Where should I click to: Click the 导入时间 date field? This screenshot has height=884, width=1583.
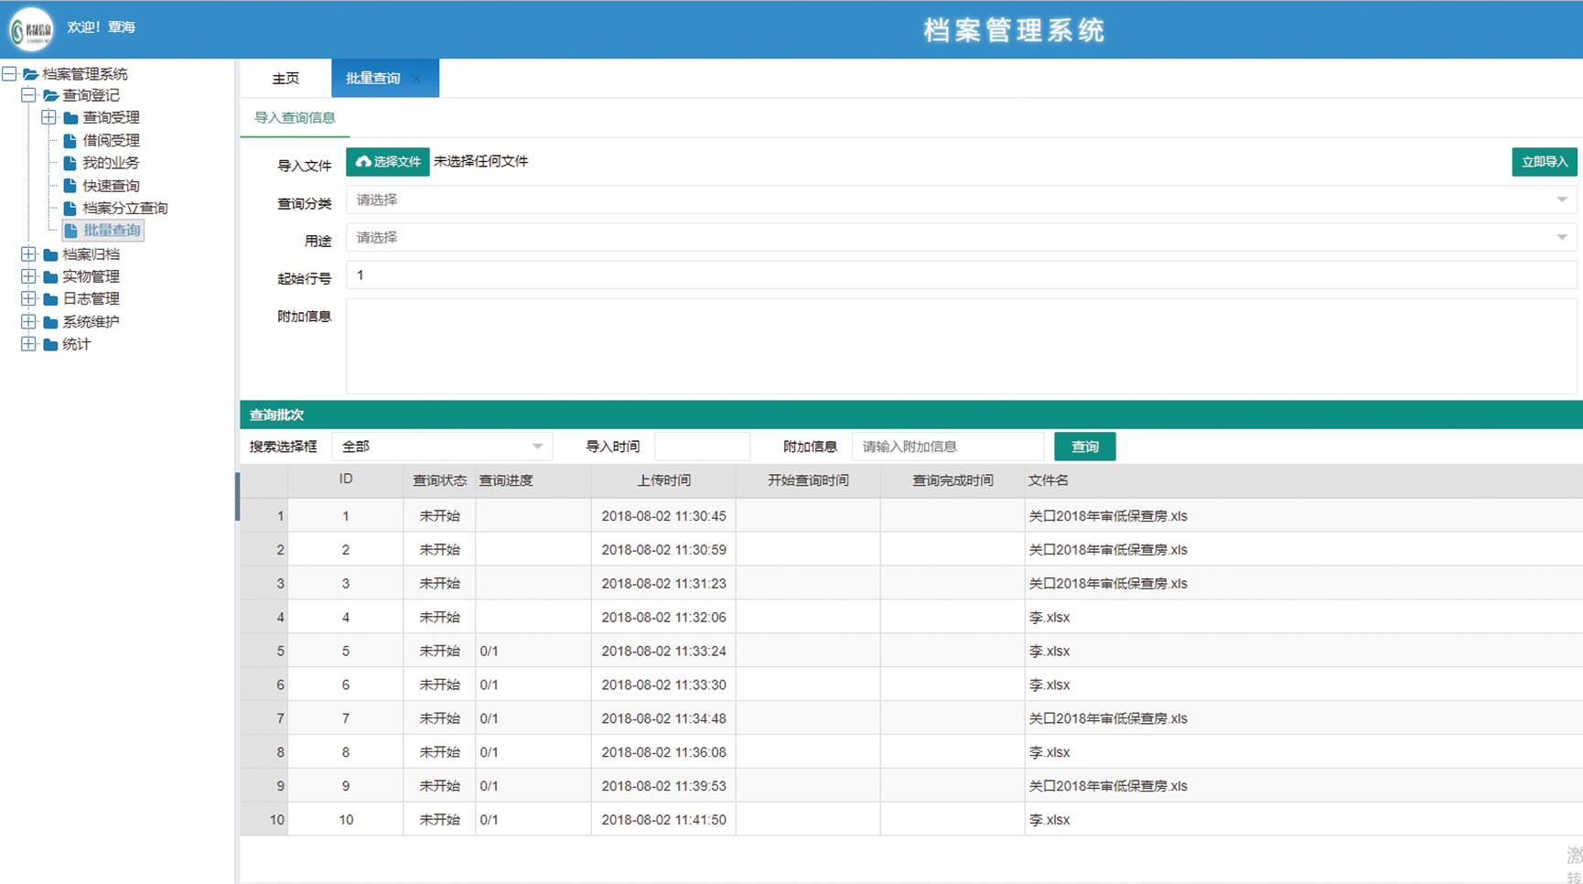[x=702, y=447]
